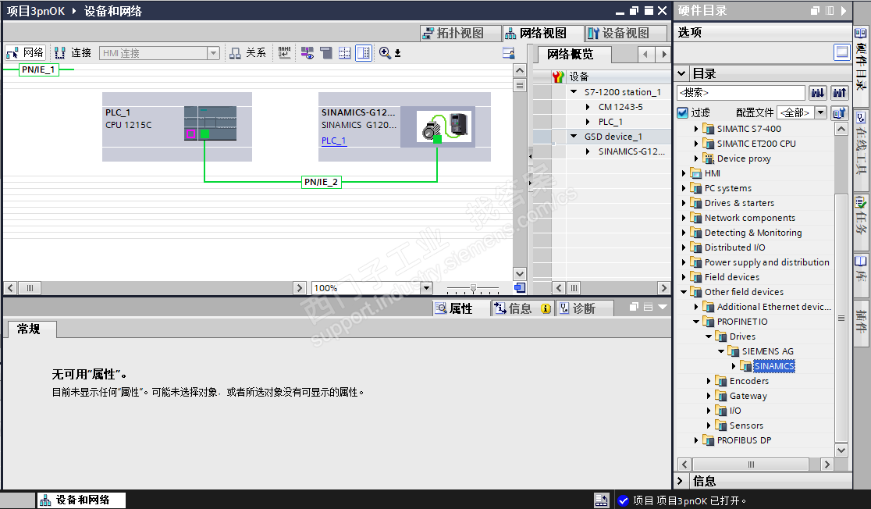Click the zoom magnifier icon
Viewport: 871px width, 509px height.
pos(385,53)
